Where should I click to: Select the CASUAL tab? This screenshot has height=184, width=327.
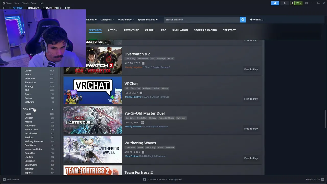(150, 30)
